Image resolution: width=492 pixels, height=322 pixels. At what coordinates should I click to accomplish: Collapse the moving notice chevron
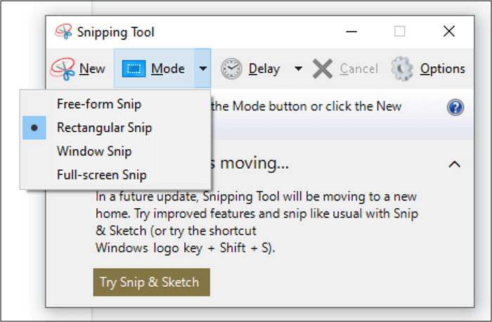click(x=455, y=165)
